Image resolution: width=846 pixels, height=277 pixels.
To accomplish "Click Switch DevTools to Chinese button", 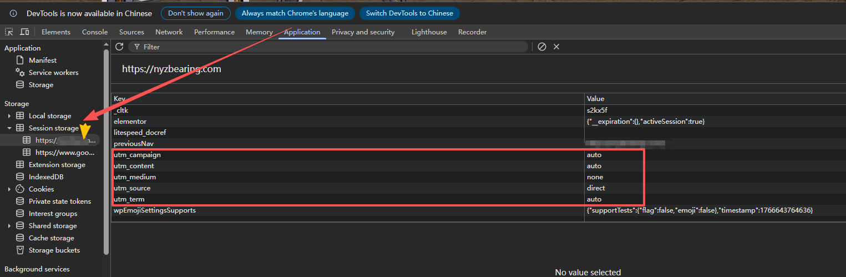I will (x=409, y=13).
